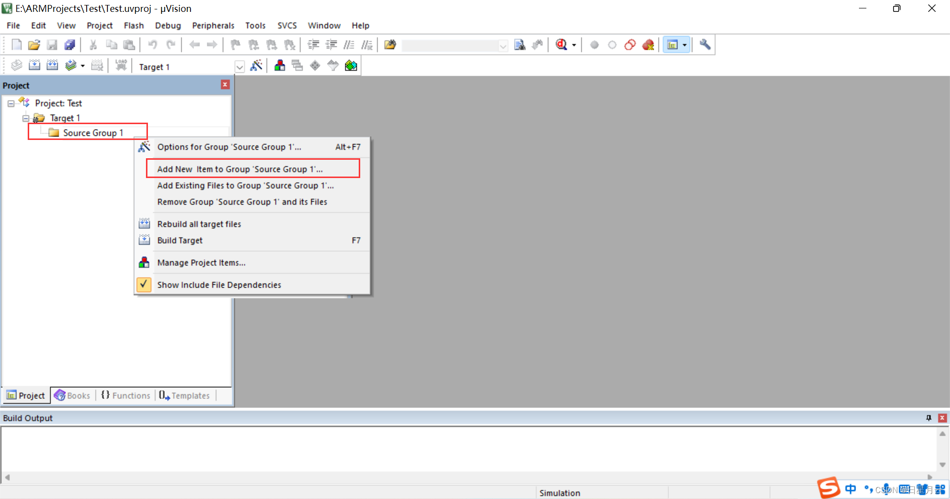Click the Download LOAD icon

[x=121, y=65]
